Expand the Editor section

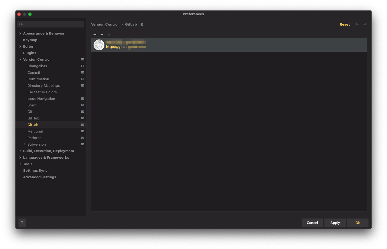pyautogui.click(x=20, y=46)
